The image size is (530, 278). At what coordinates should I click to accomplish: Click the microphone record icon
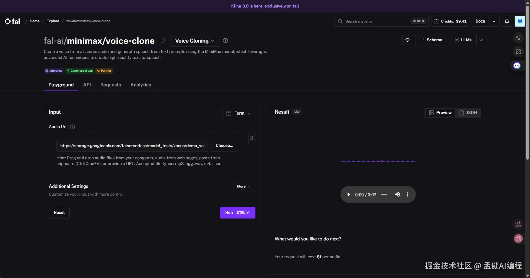(x=251, y=138)
